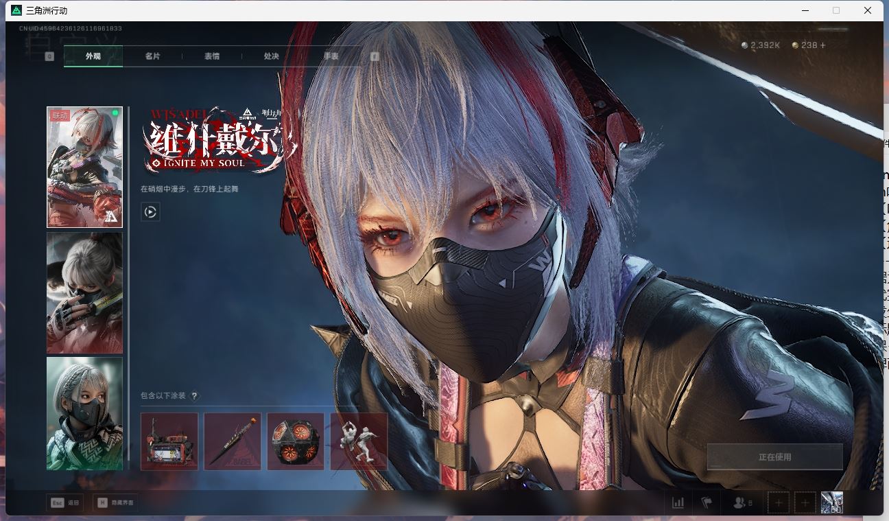Add currency using plus beside 238
889x521 pixels.
823,45
